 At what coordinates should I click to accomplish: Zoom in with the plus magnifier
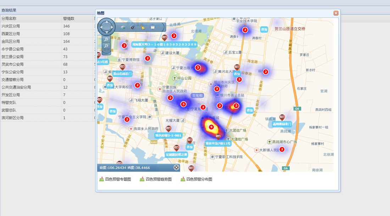[106, 40]
